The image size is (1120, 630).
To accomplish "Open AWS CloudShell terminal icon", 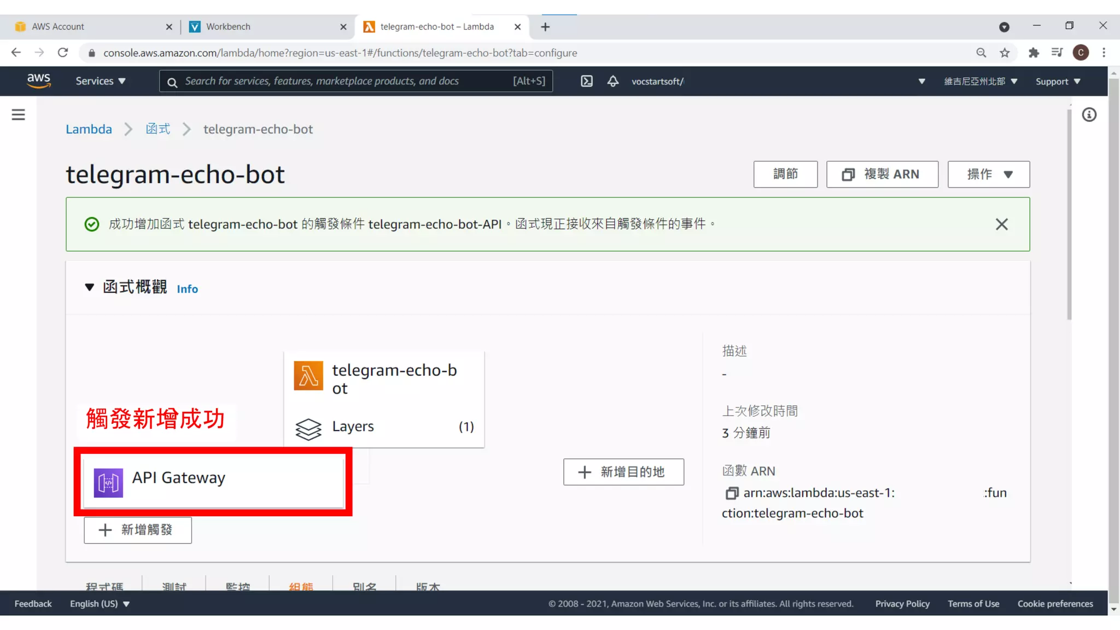I will [586, 81].
